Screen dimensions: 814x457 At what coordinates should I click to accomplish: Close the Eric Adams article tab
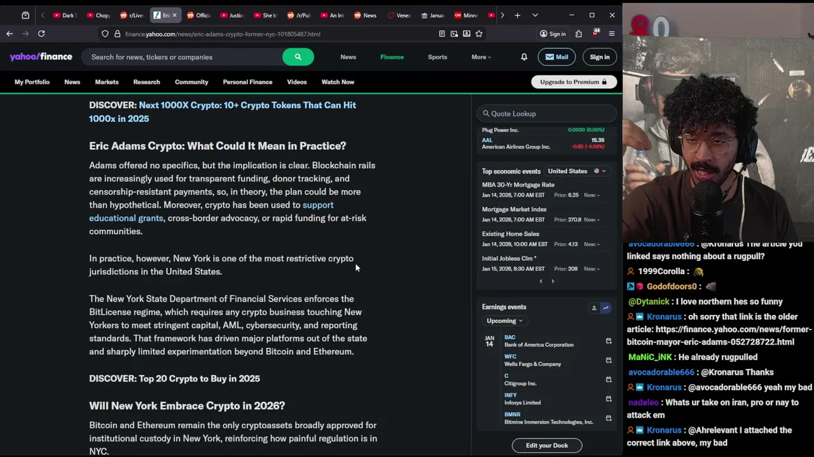point(174,15)
